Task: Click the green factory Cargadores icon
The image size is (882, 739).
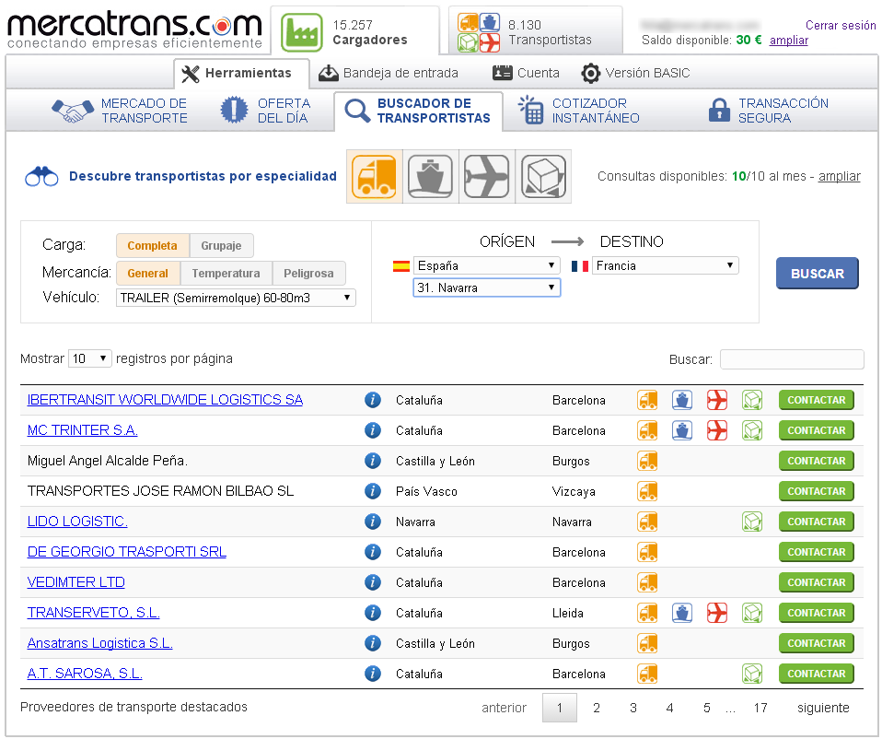Action: pyautogui.click(x=302, y=32)
